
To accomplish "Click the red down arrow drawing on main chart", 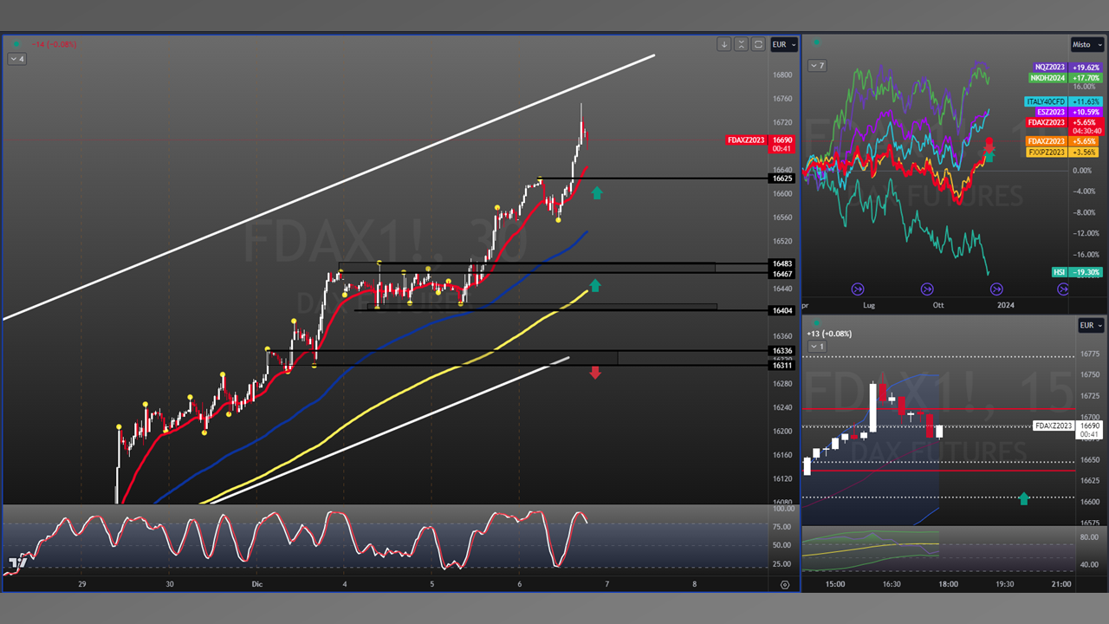I will click(x=595, y=373).
